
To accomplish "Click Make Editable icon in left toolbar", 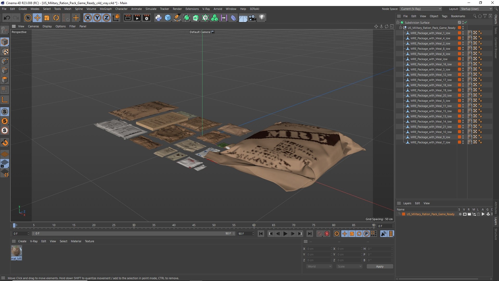I will pyautogui.click(x=5, y=30).
